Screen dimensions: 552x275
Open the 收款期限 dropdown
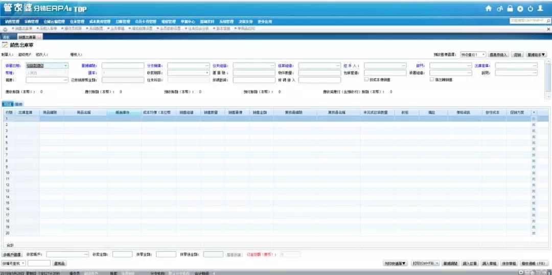(x=207, y=73)
